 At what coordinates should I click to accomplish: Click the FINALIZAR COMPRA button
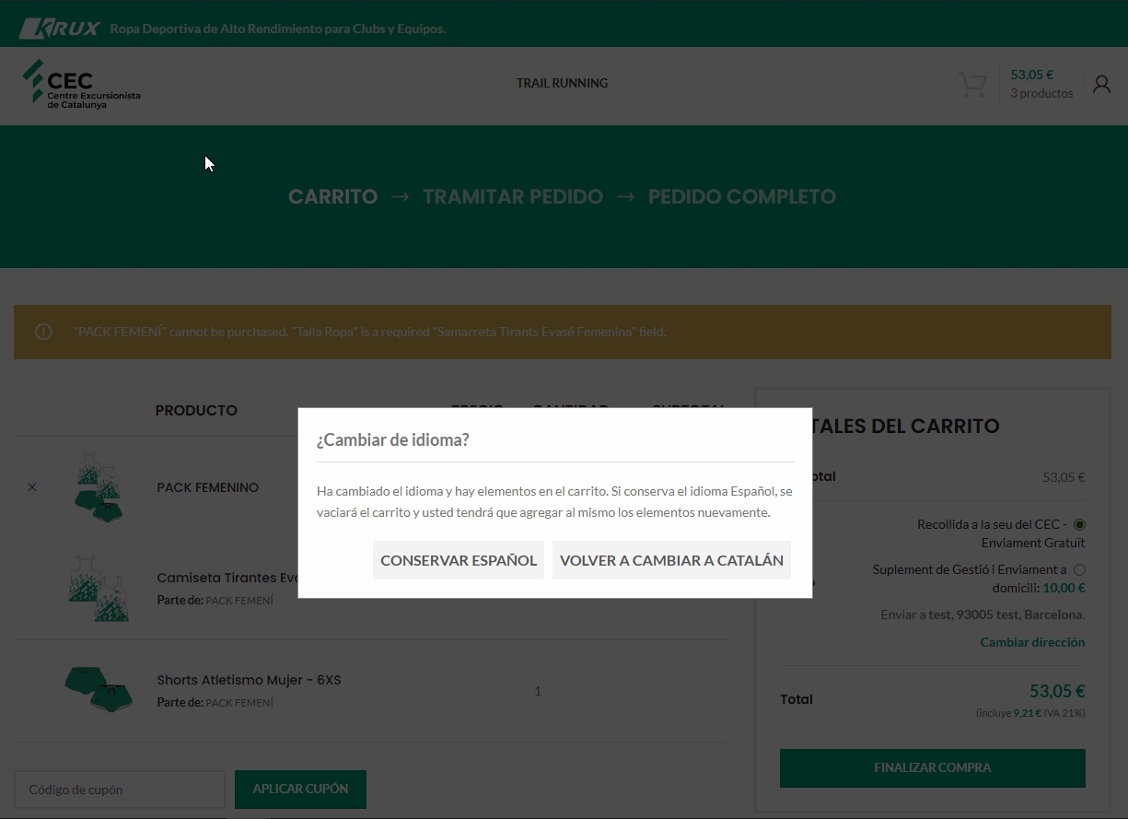(x=932, y=767)
